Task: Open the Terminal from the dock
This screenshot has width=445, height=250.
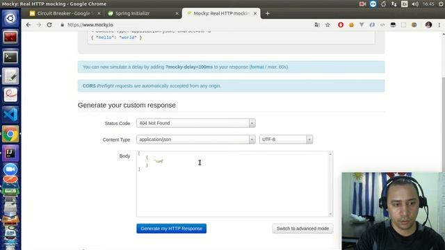Action: coord(10,57)
